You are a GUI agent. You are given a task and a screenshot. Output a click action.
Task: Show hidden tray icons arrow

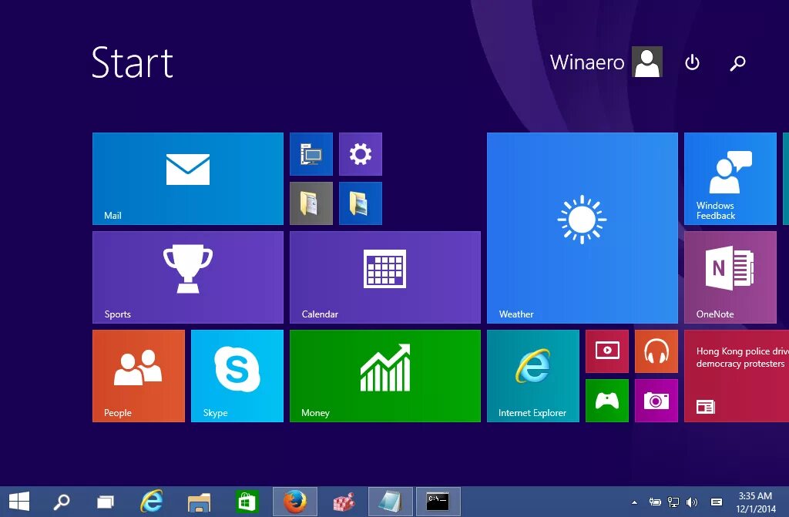point(635,502)
